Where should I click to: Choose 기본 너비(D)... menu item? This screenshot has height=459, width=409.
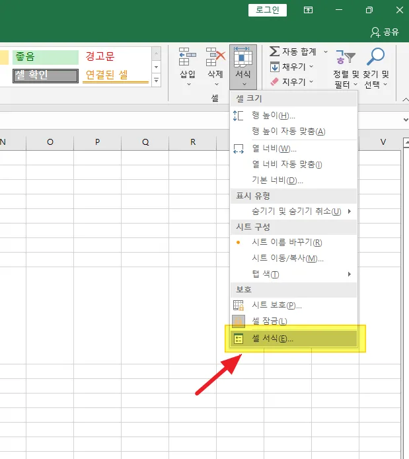tap(293, 180)
